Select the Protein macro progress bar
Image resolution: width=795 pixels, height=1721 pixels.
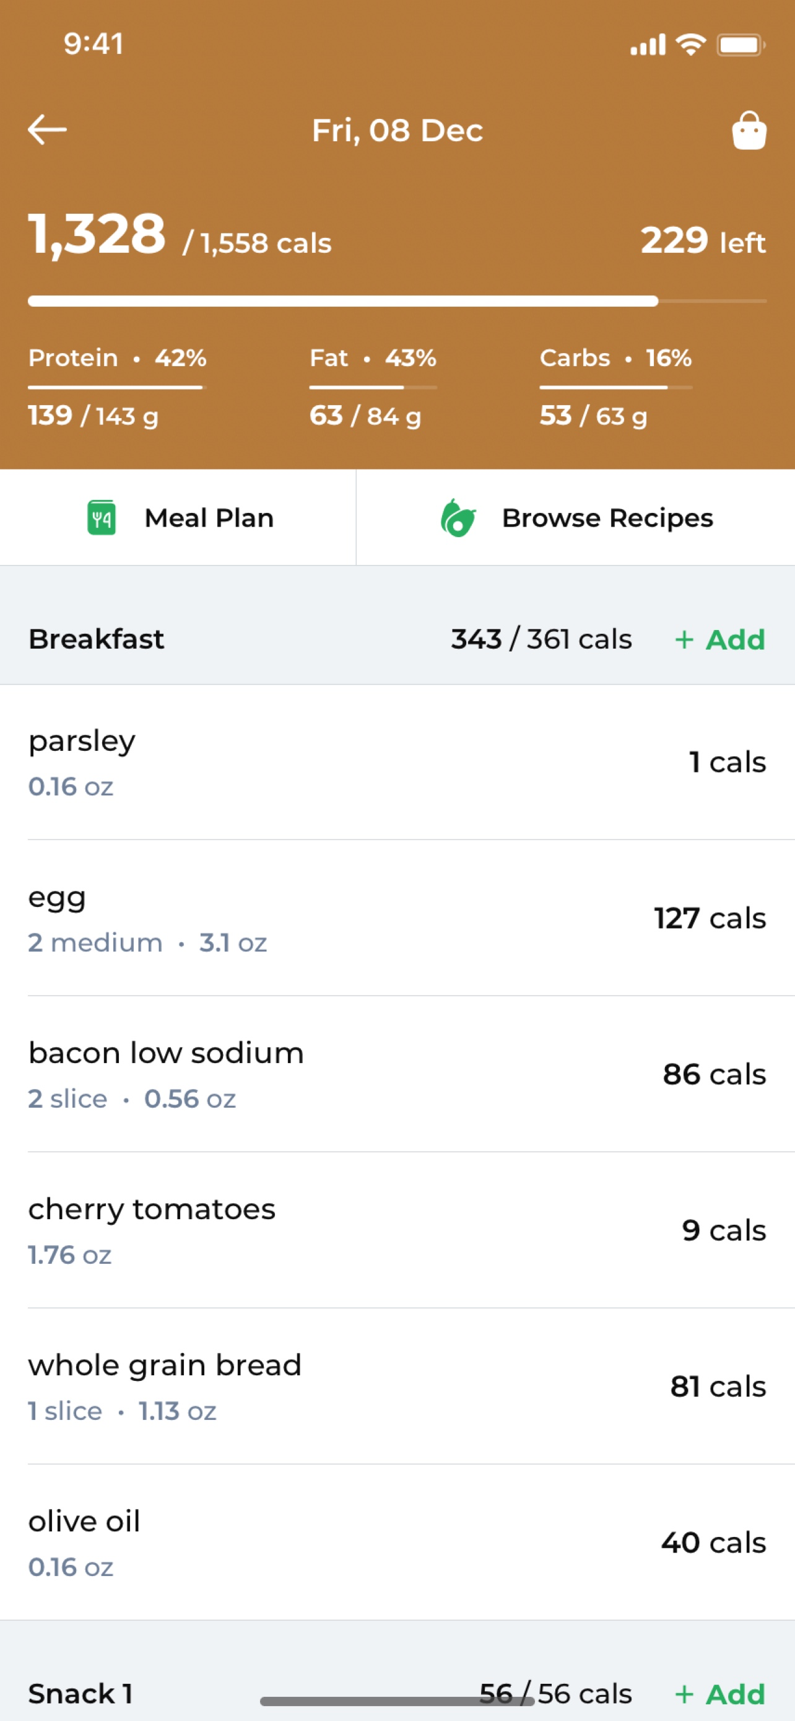coord(118,387)
